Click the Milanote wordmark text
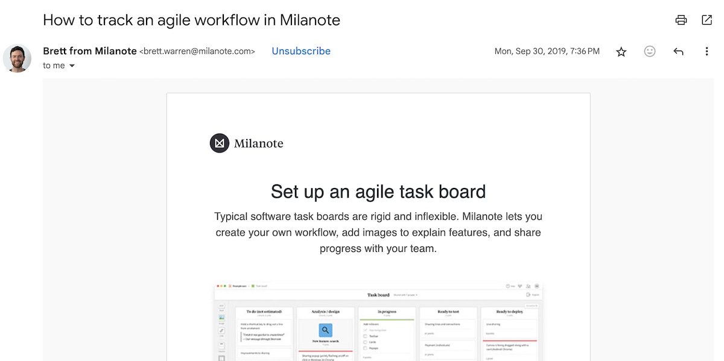Screen dimensions: 724x361 click(x=259, y=143)
